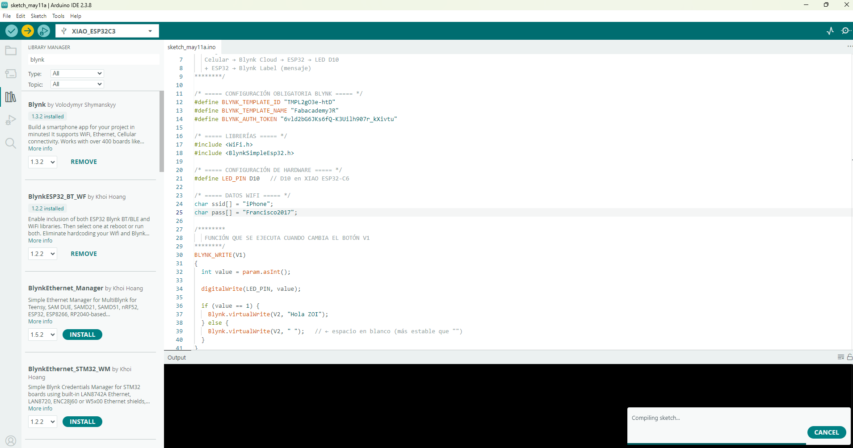Install the BlynkEthernet_Manager library
The width and height of the screenshot is (853, 448).
(x=82, y=335)
